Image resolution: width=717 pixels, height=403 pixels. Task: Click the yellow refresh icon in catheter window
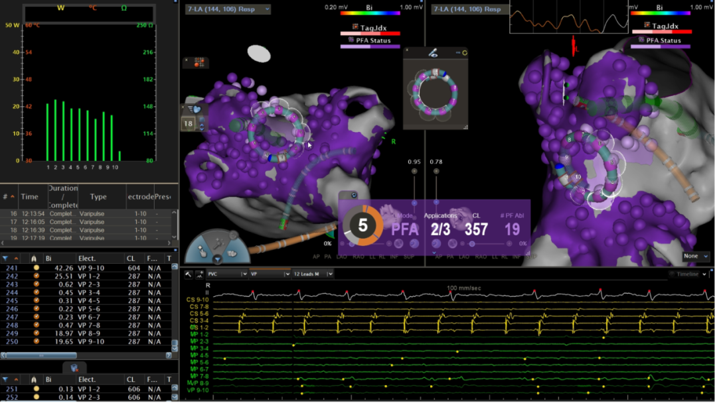pos(465,53)
